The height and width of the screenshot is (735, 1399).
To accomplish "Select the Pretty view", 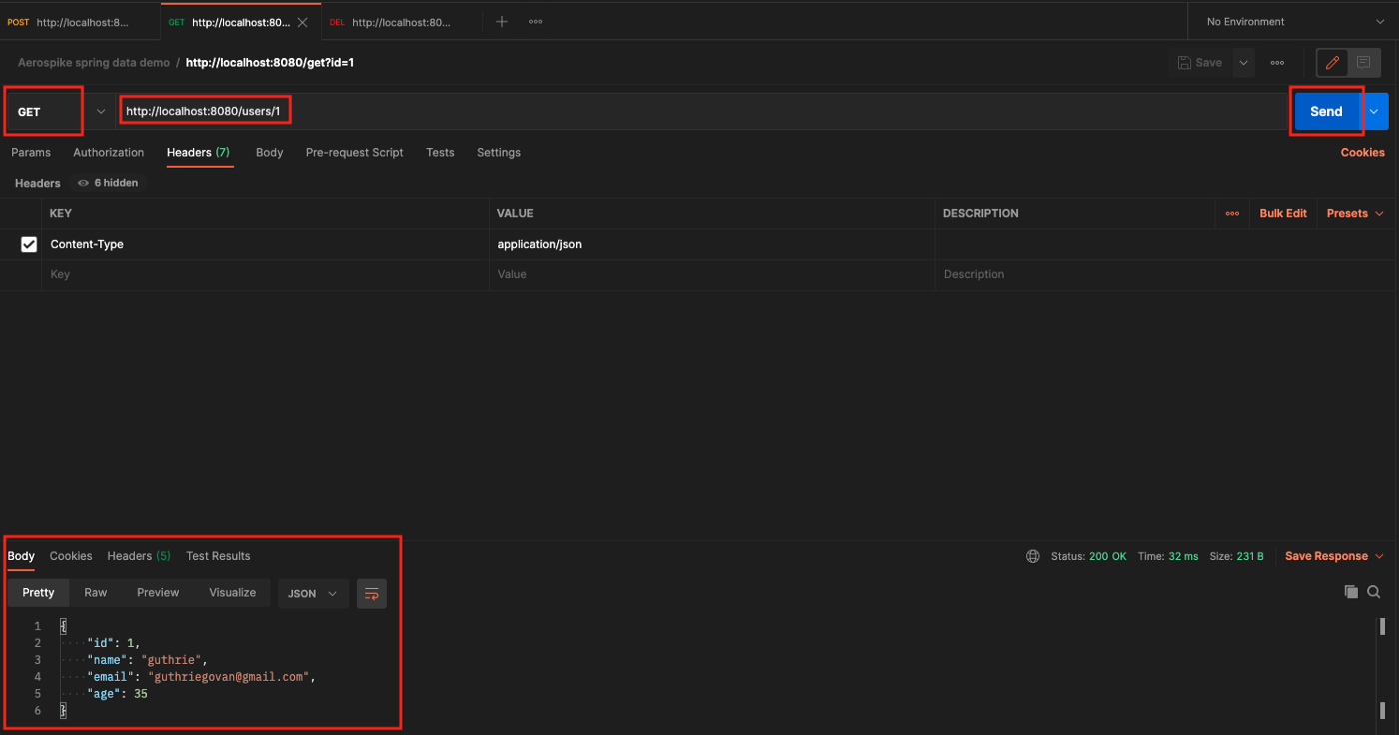I will [39, 592].
